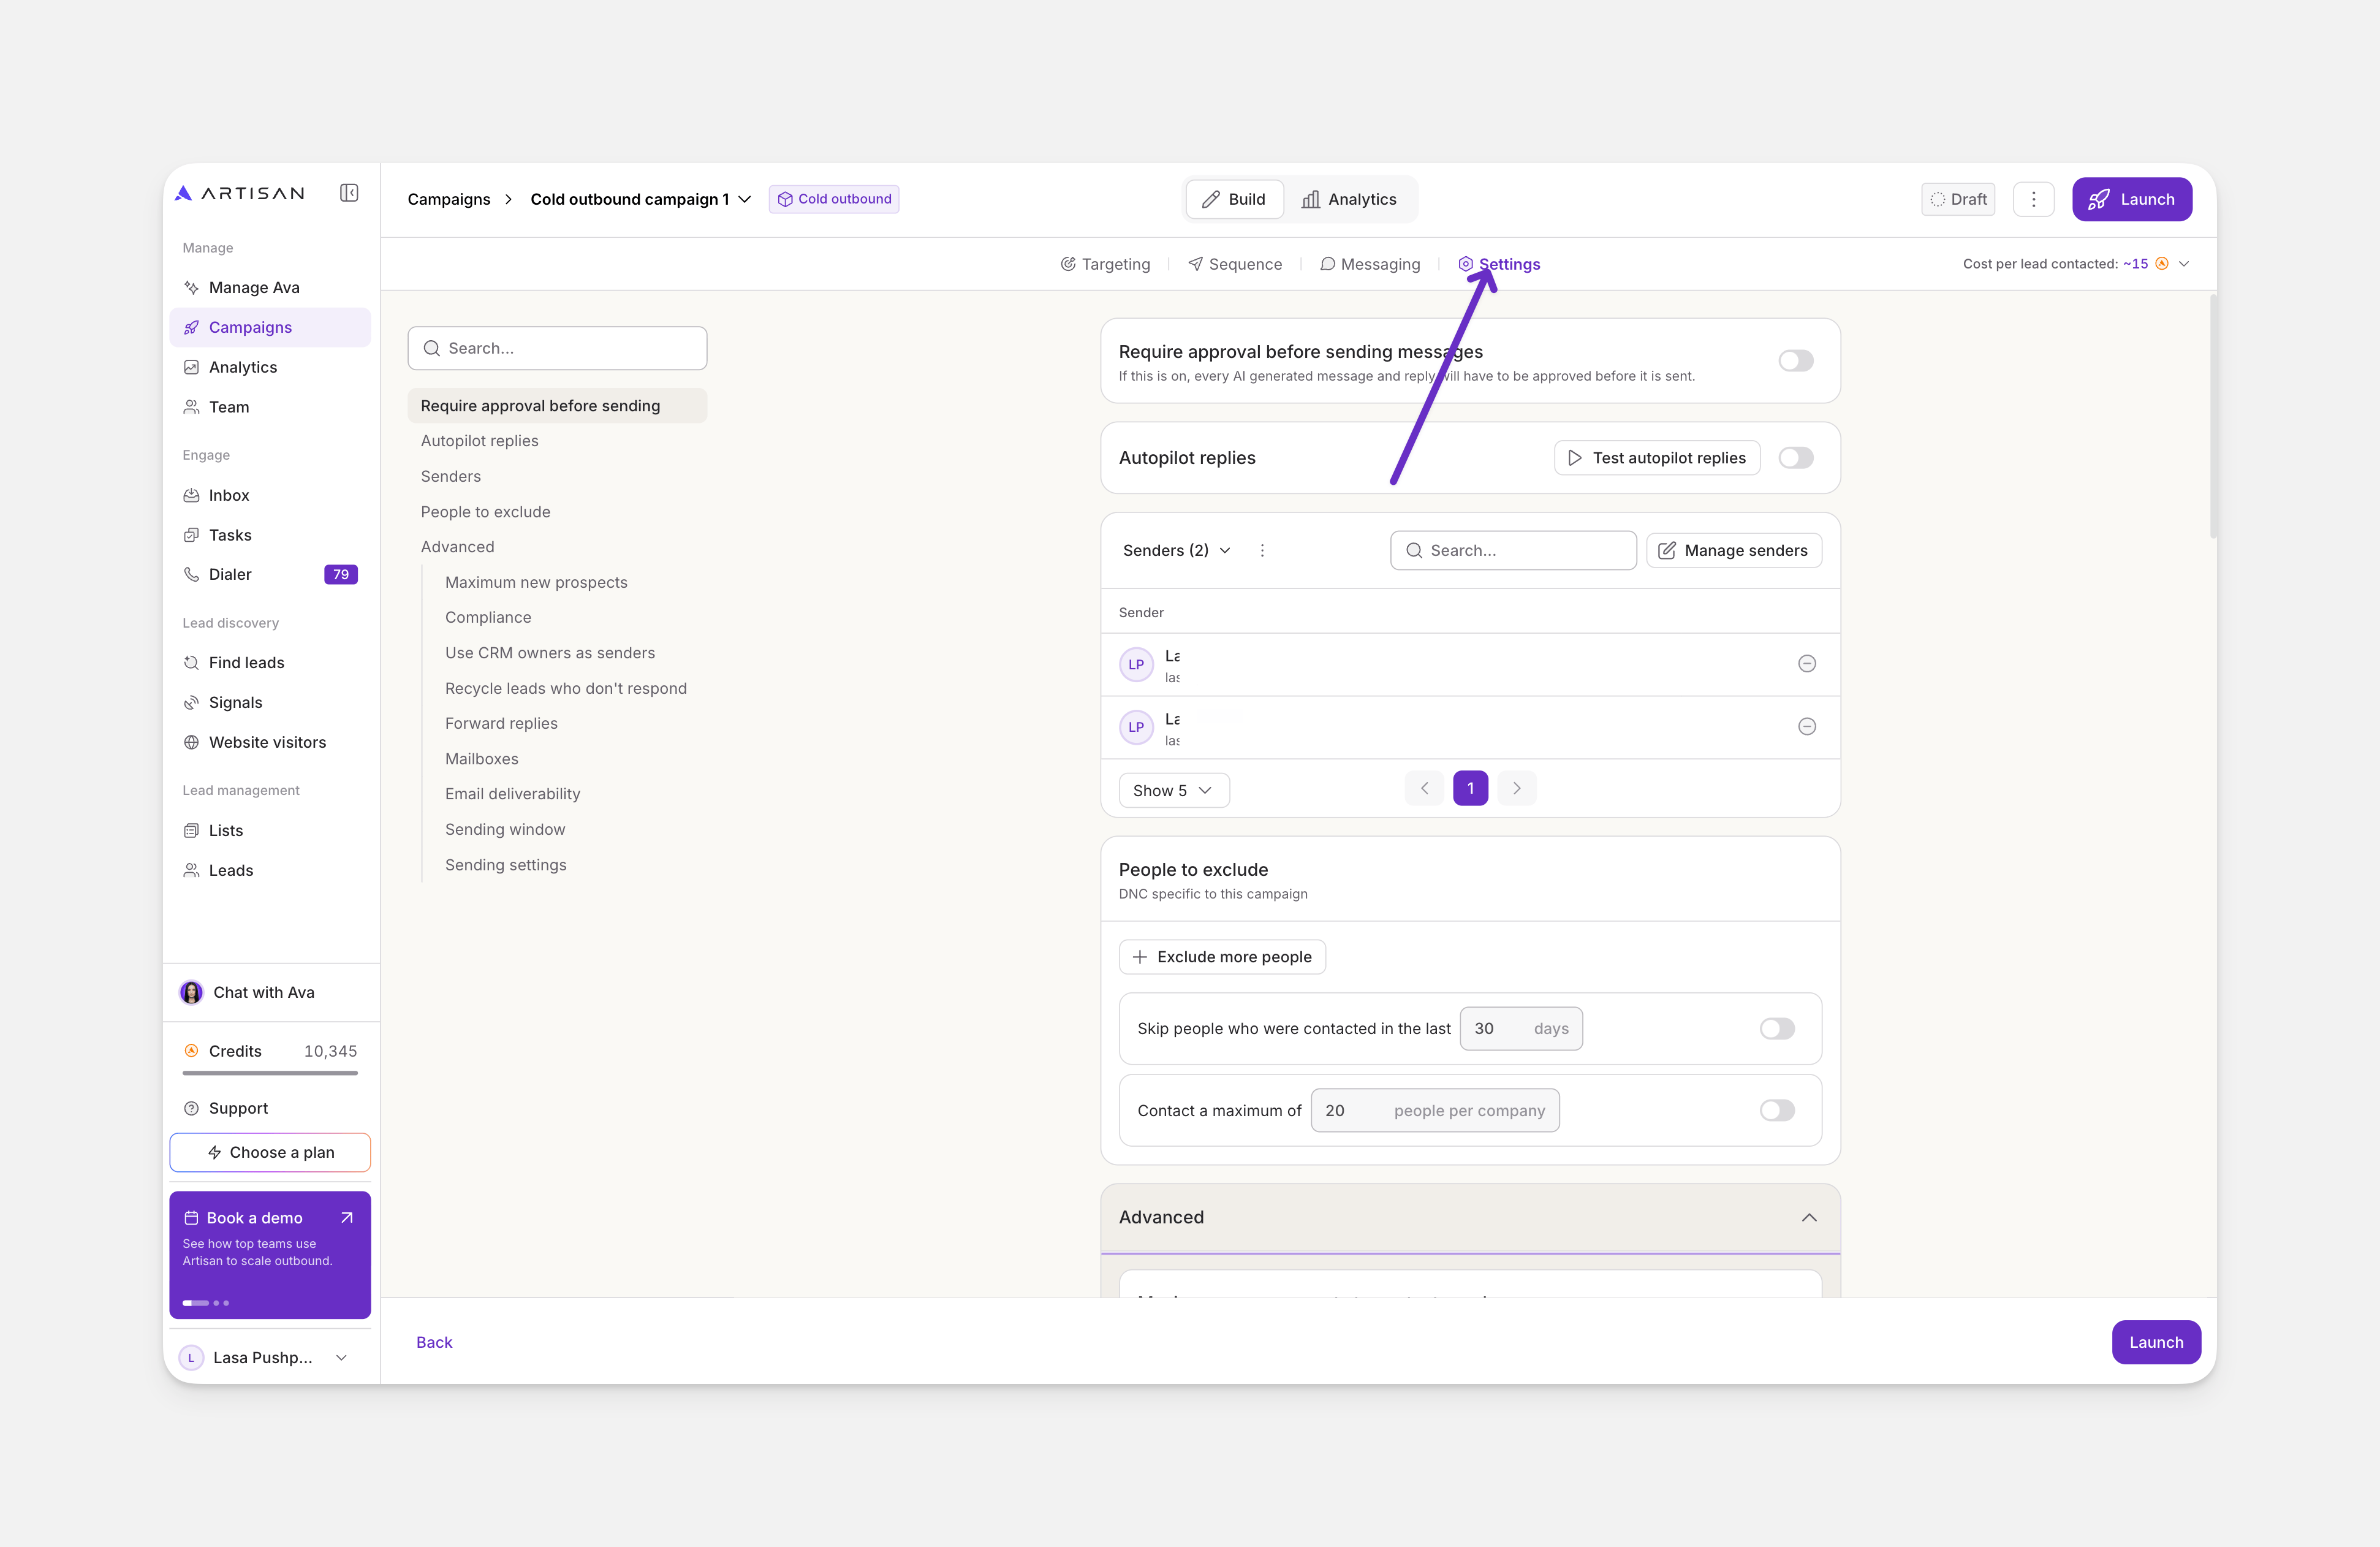
Task: Open Chat with Ava
Action: (x=270, y=993)
